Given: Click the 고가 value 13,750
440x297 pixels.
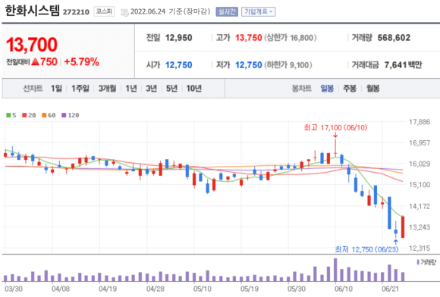Looking at the screenshot, I should click(x=248, y=38).
